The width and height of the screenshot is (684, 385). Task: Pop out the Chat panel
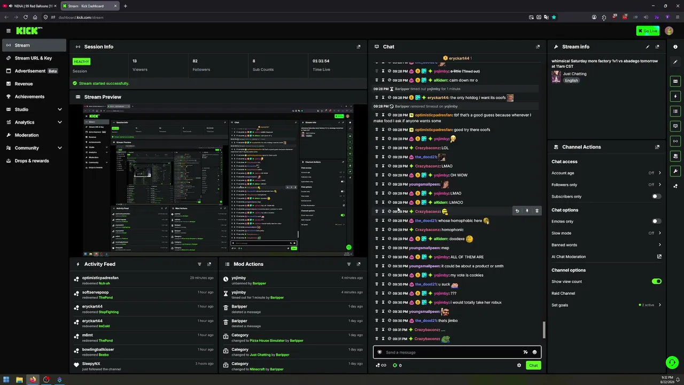coord(538,47)
